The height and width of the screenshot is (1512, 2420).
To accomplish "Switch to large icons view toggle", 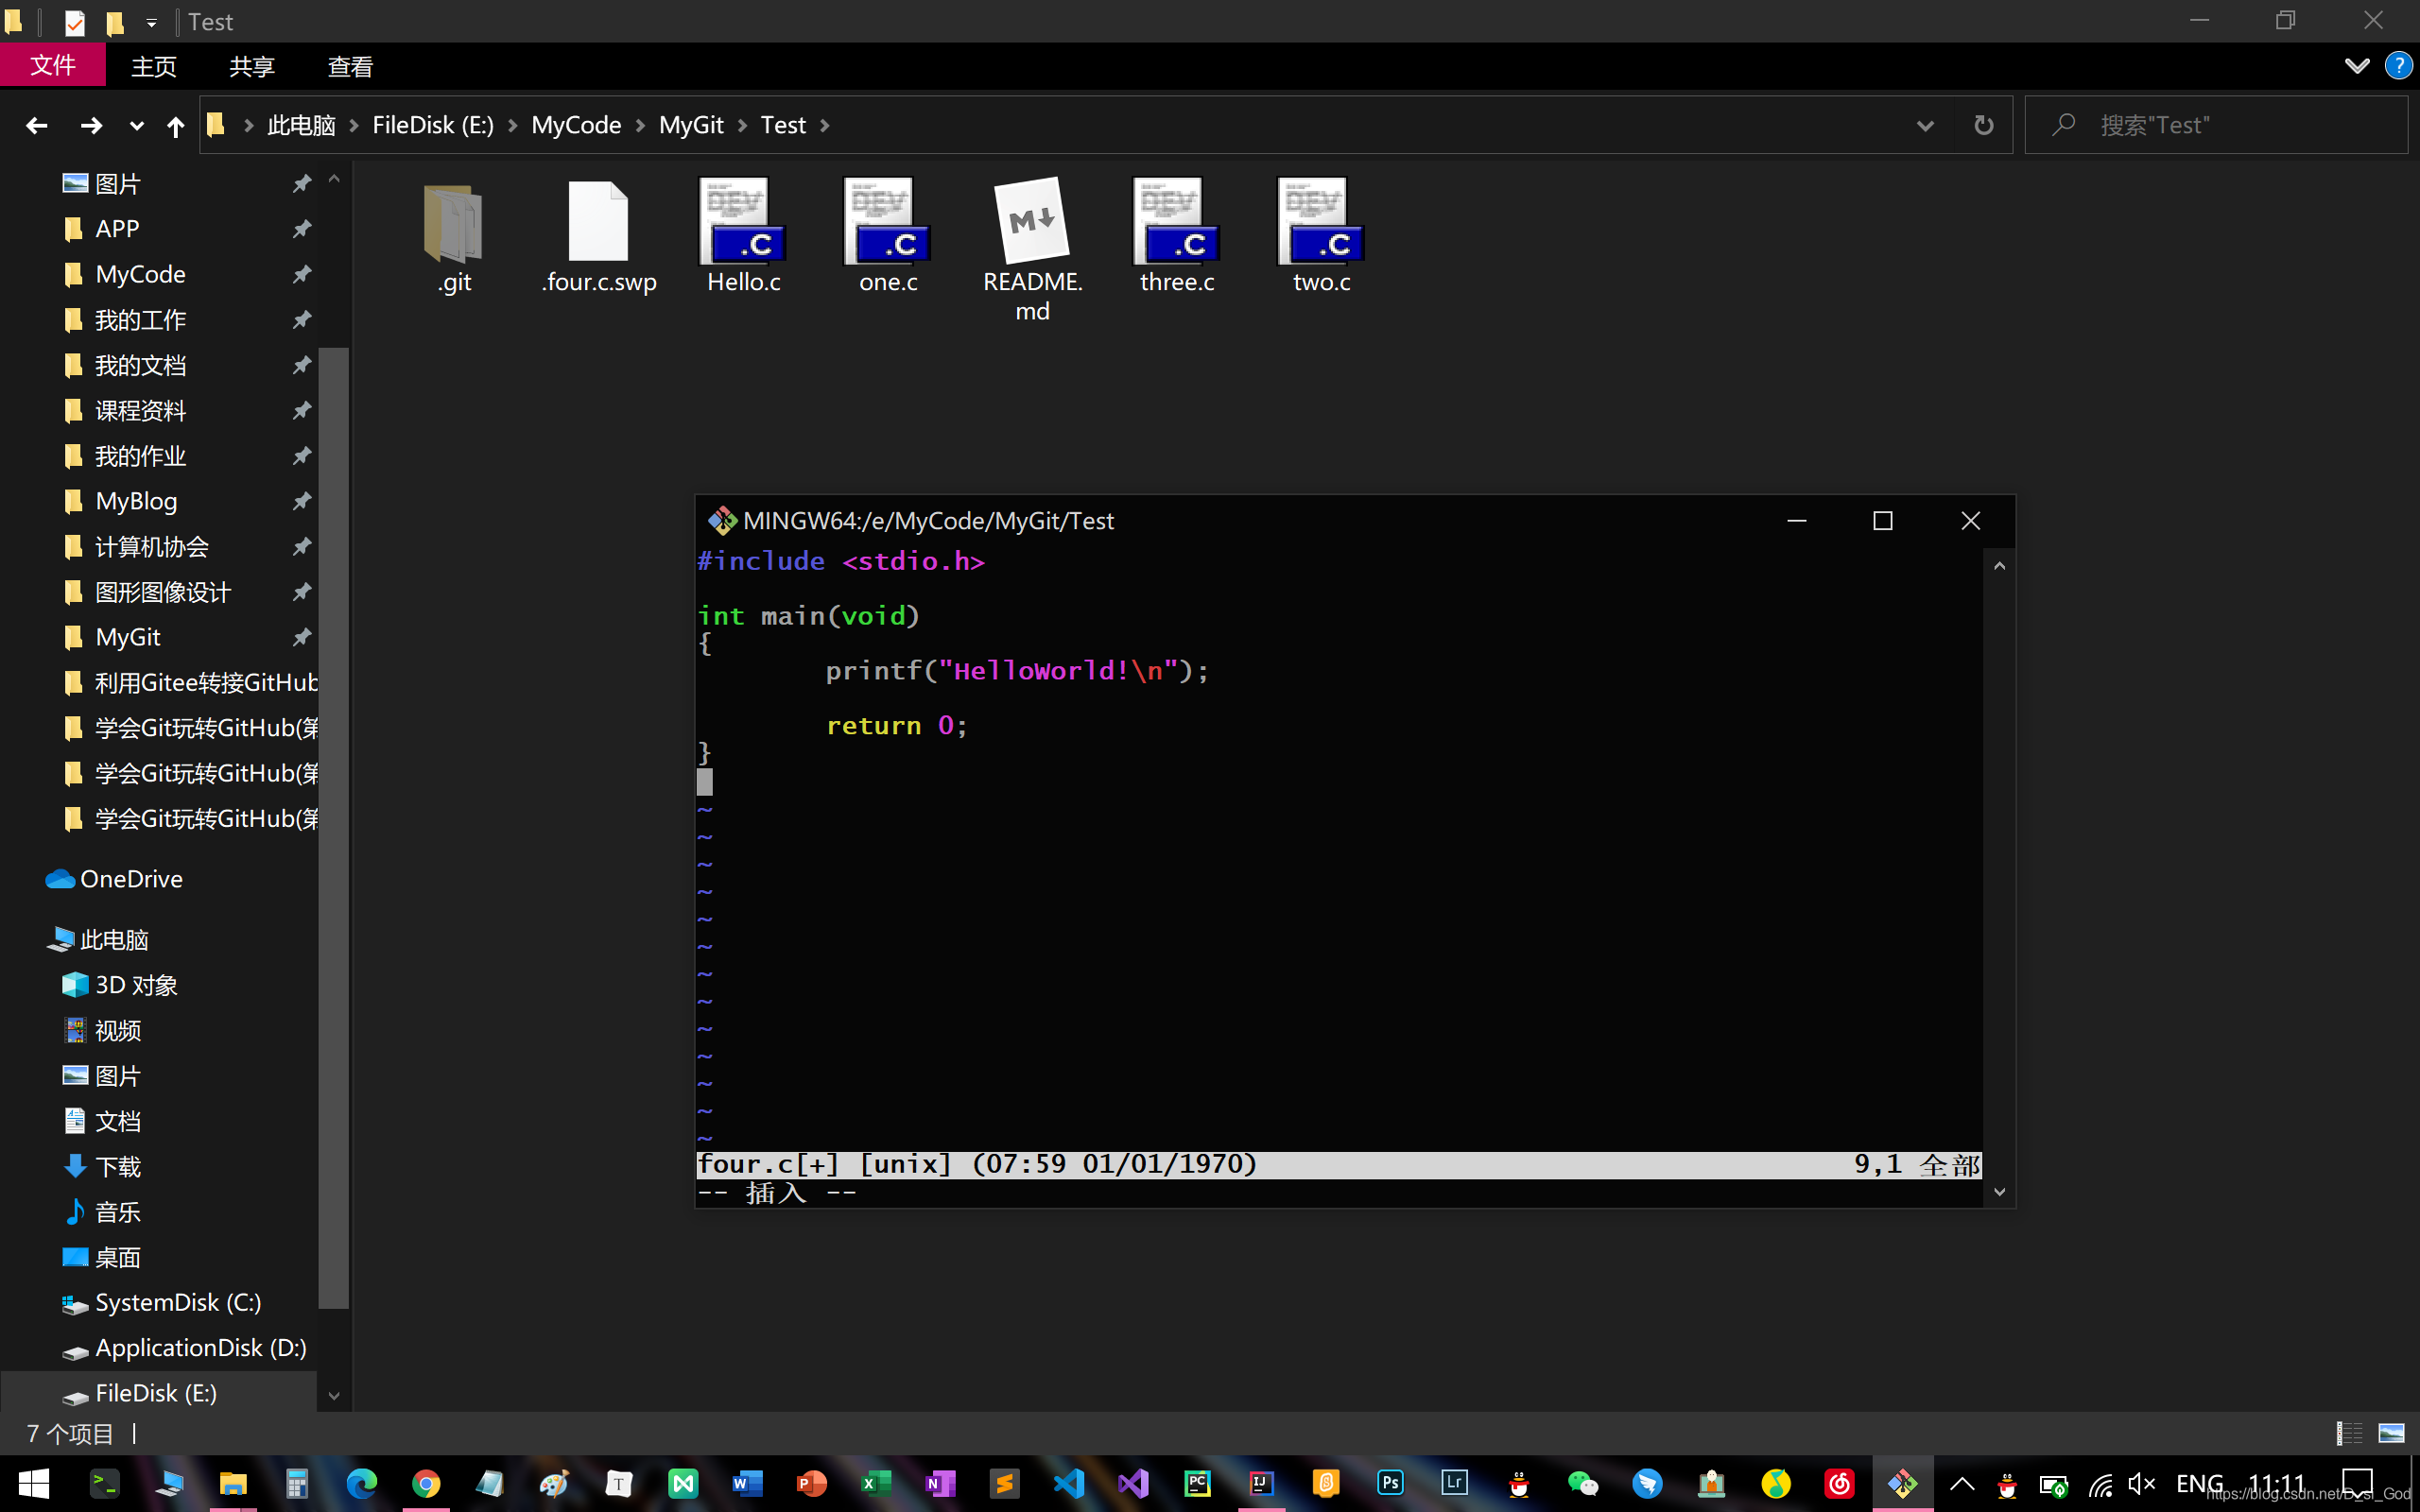I will click(x=2391, y=1433).
